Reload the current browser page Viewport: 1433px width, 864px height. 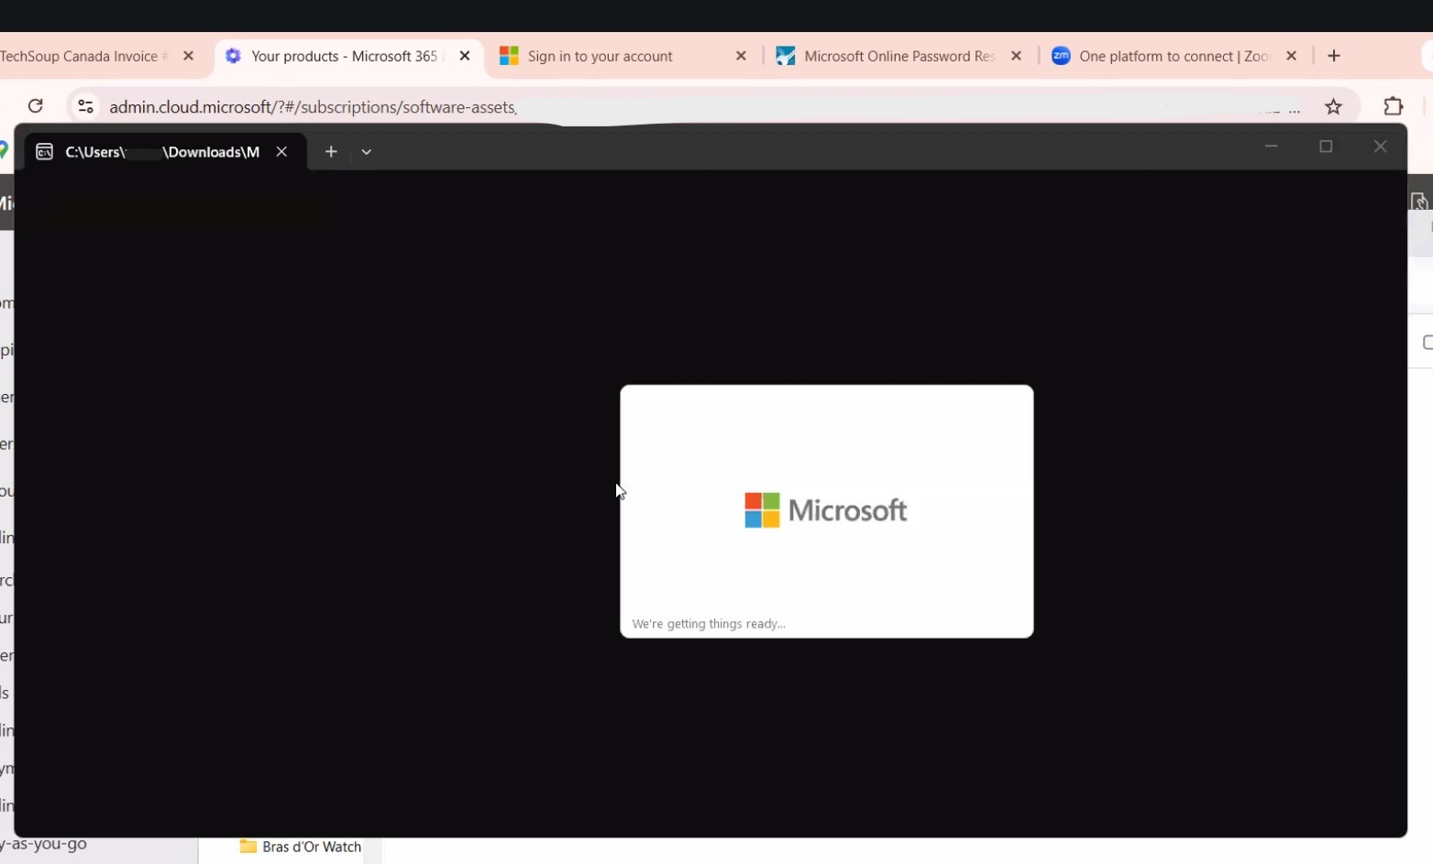[35, 106]
